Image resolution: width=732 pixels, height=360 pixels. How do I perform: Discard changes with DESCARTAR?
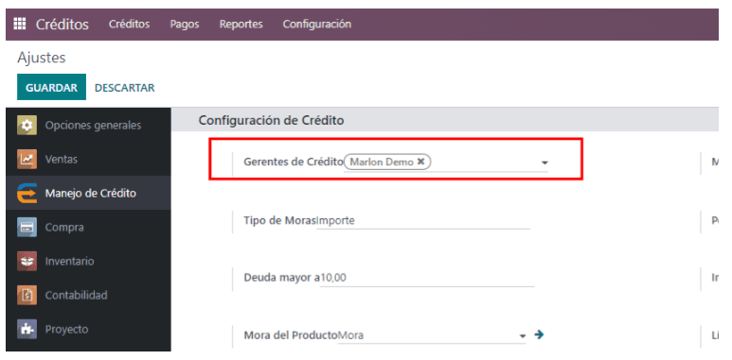(x=125, y=88)
